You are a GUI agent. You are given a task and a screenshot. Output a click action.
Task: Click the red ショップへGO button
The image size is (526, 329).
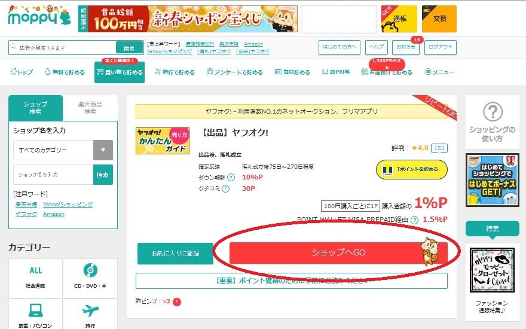[x=338, y=253]
